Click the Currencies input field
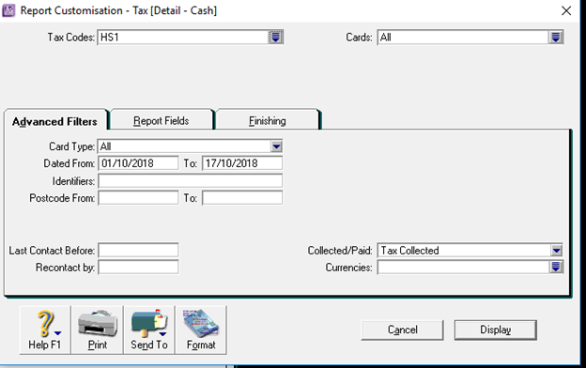This screenshot has width=586, height=368. [463, 268]
